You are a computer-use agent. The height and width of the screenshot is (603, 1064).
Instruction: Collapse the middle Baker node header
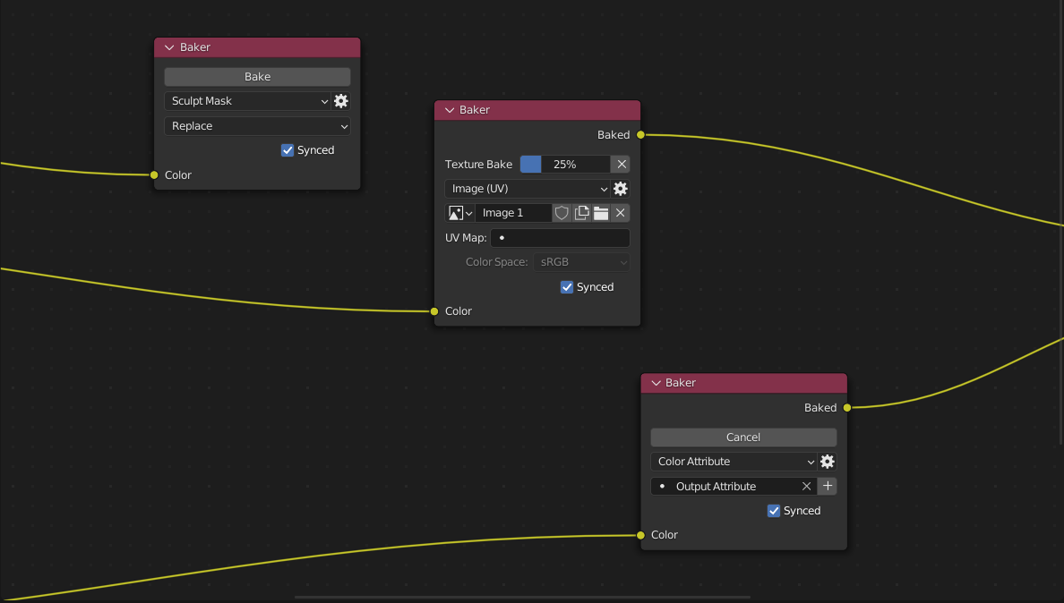450,109
